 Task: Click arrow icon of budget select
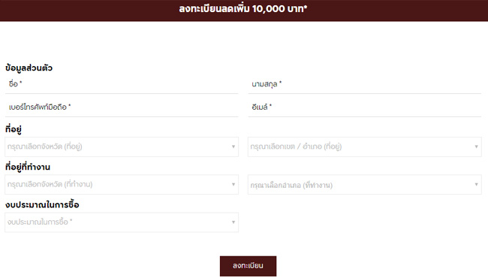click(x=233, y=222)
